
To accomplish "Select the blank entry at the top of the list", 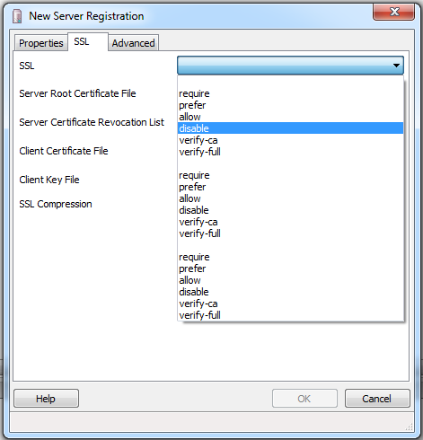I will 290,82.
